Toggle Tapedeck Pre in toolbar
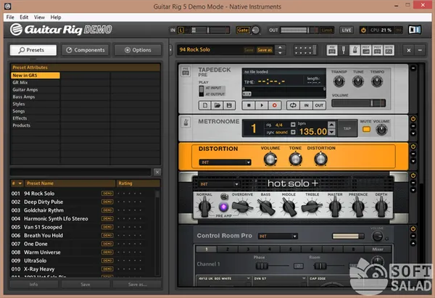 [x=332, y=50]
